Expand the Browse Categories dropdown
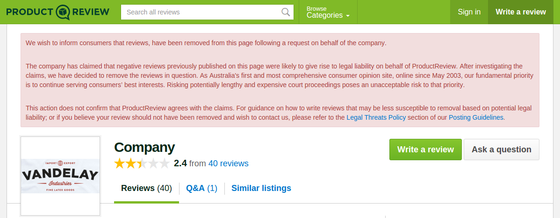Image resolution: width=560 pixels, height=218 pixels. (x=328, y=12)
